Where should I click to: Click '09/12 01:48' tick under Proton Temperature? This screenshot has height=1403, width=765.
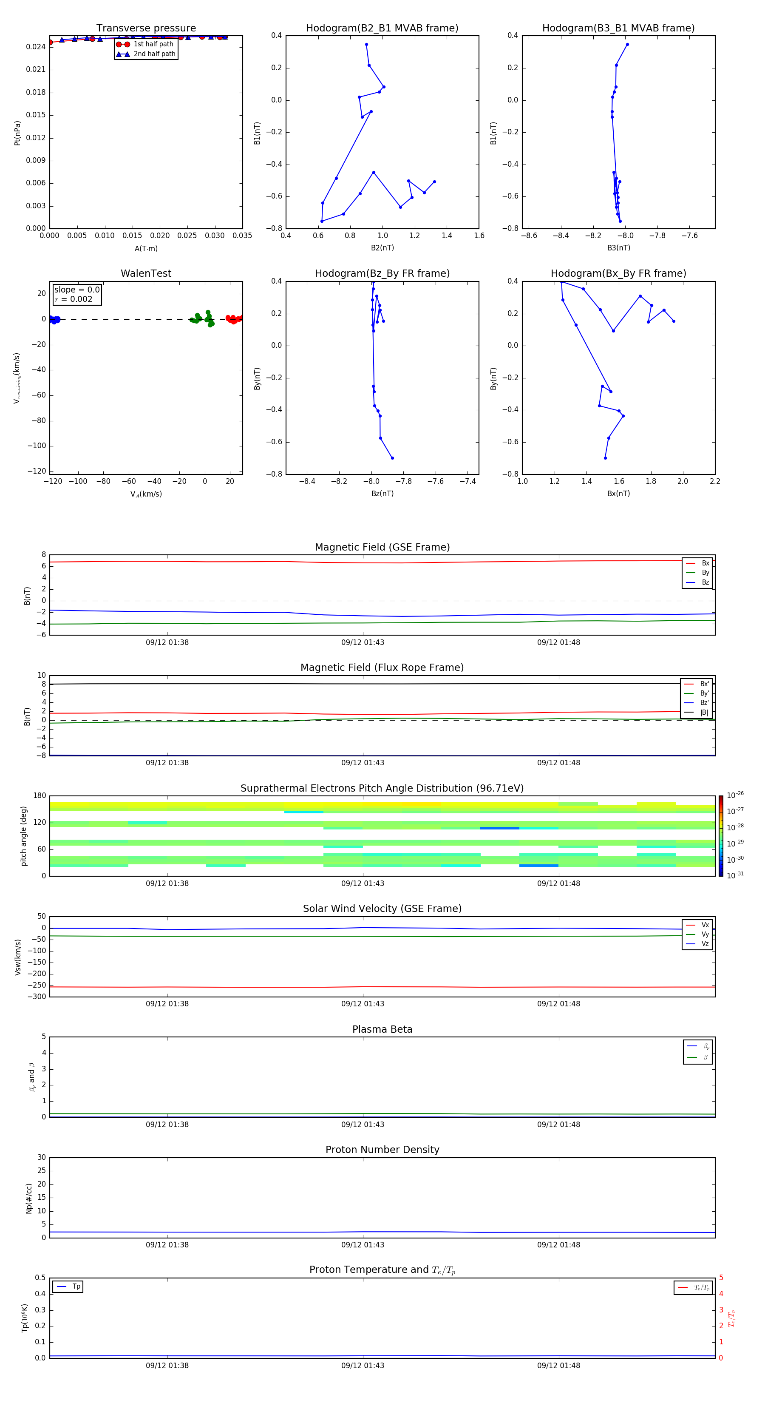pos(558,1366)
